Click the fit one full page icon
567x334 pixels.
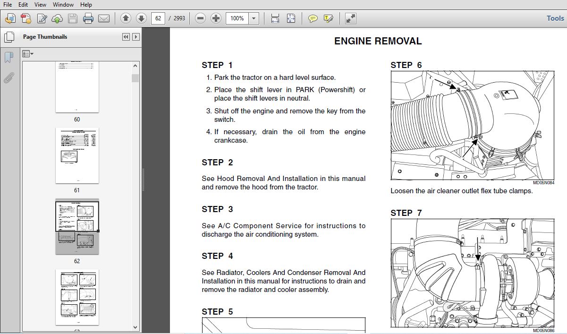click(291, 18)
